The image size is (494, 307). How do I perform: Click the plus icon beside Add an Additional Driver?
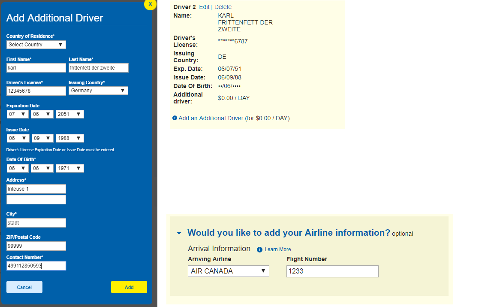[175, 118]
